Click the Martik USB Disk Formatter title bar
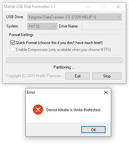The image size is (129, 144). tap(44, 7)
